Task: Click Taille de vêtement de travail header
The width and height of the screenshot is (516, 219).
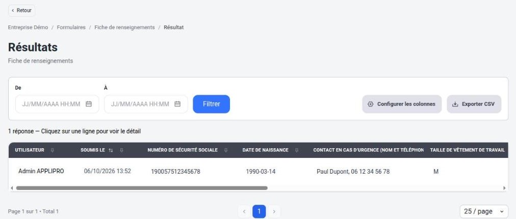Action: coord(467,150)
